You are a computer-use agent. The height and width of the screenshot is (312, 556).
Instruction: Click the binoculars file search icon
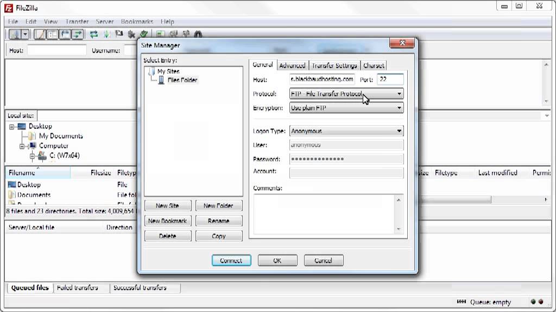(198, 34)
